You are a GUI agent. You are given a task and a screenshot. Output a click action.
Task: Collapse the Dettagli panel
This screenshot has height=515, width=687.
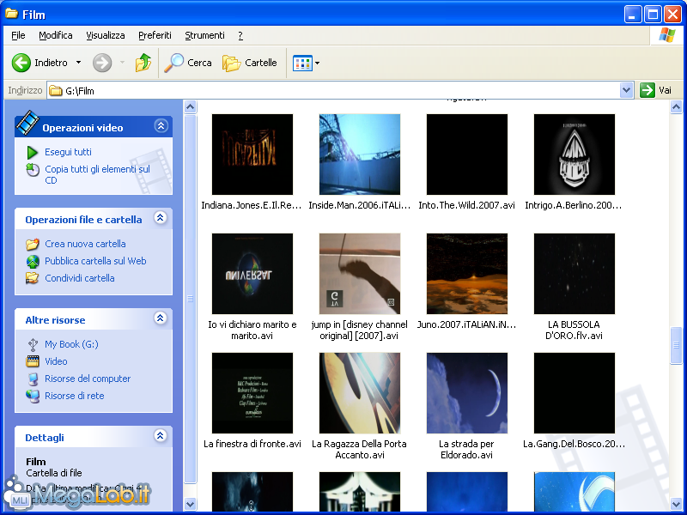161,436
